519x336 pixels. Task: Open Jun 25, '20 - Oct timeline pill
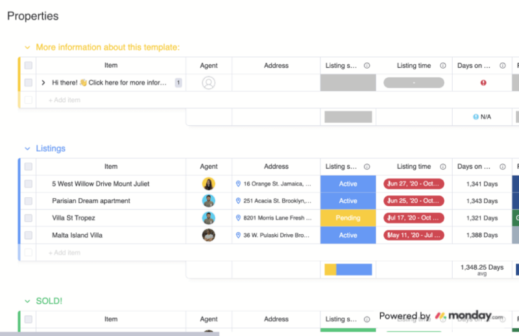tap(414, 200)
